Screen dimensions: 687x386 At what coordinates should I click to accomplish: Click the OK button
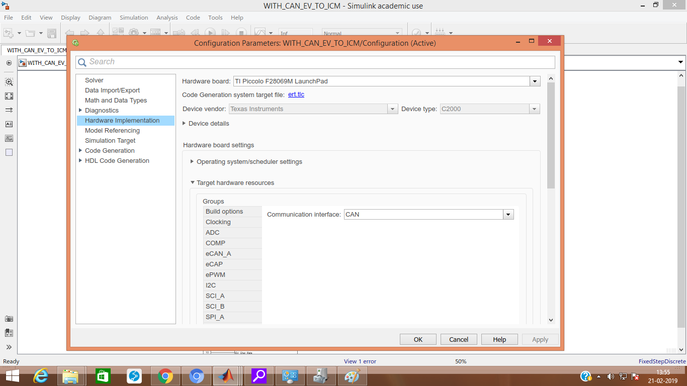tap(418, 339)
